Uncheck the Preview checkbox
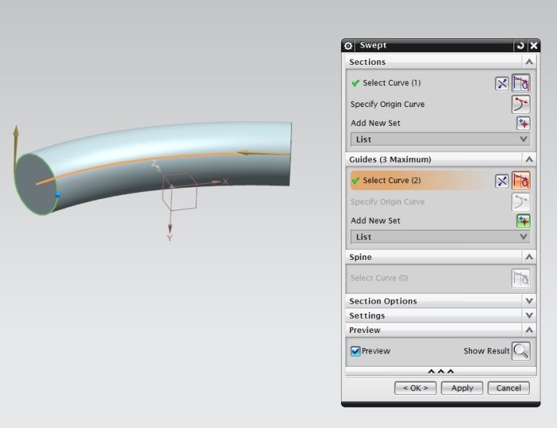 (355, 351)
